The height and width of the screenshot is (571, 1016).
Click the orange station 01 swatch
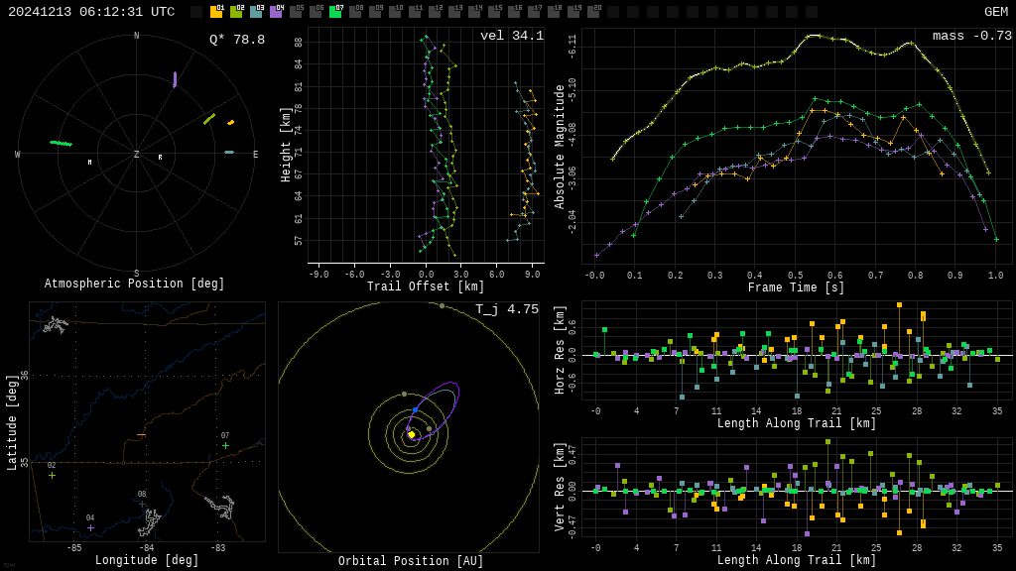216,12
